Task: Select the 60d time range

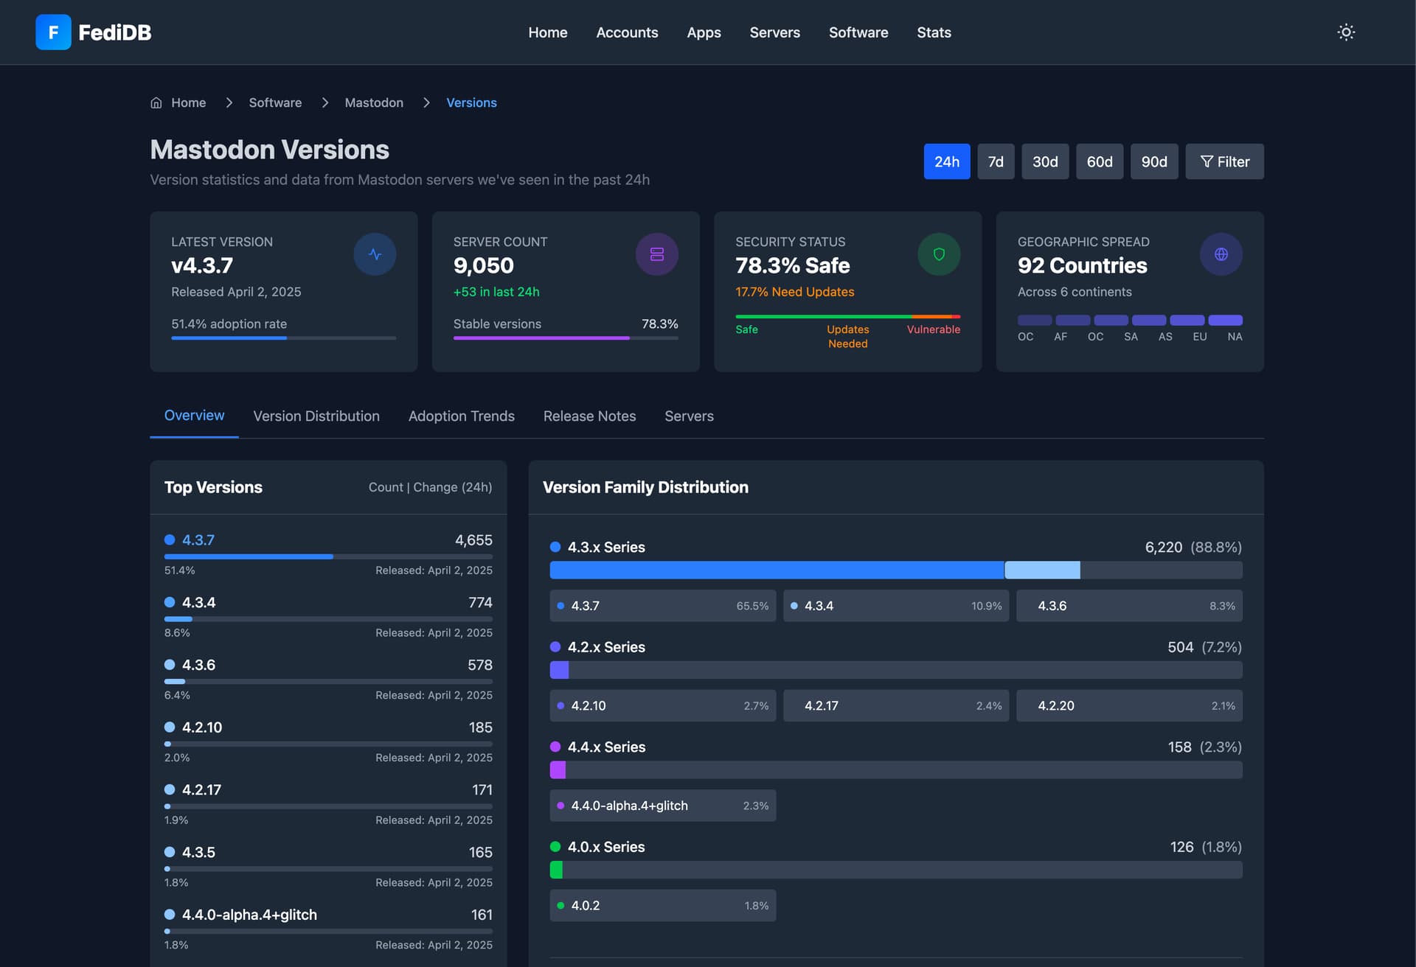Action: pos(1100,161)
